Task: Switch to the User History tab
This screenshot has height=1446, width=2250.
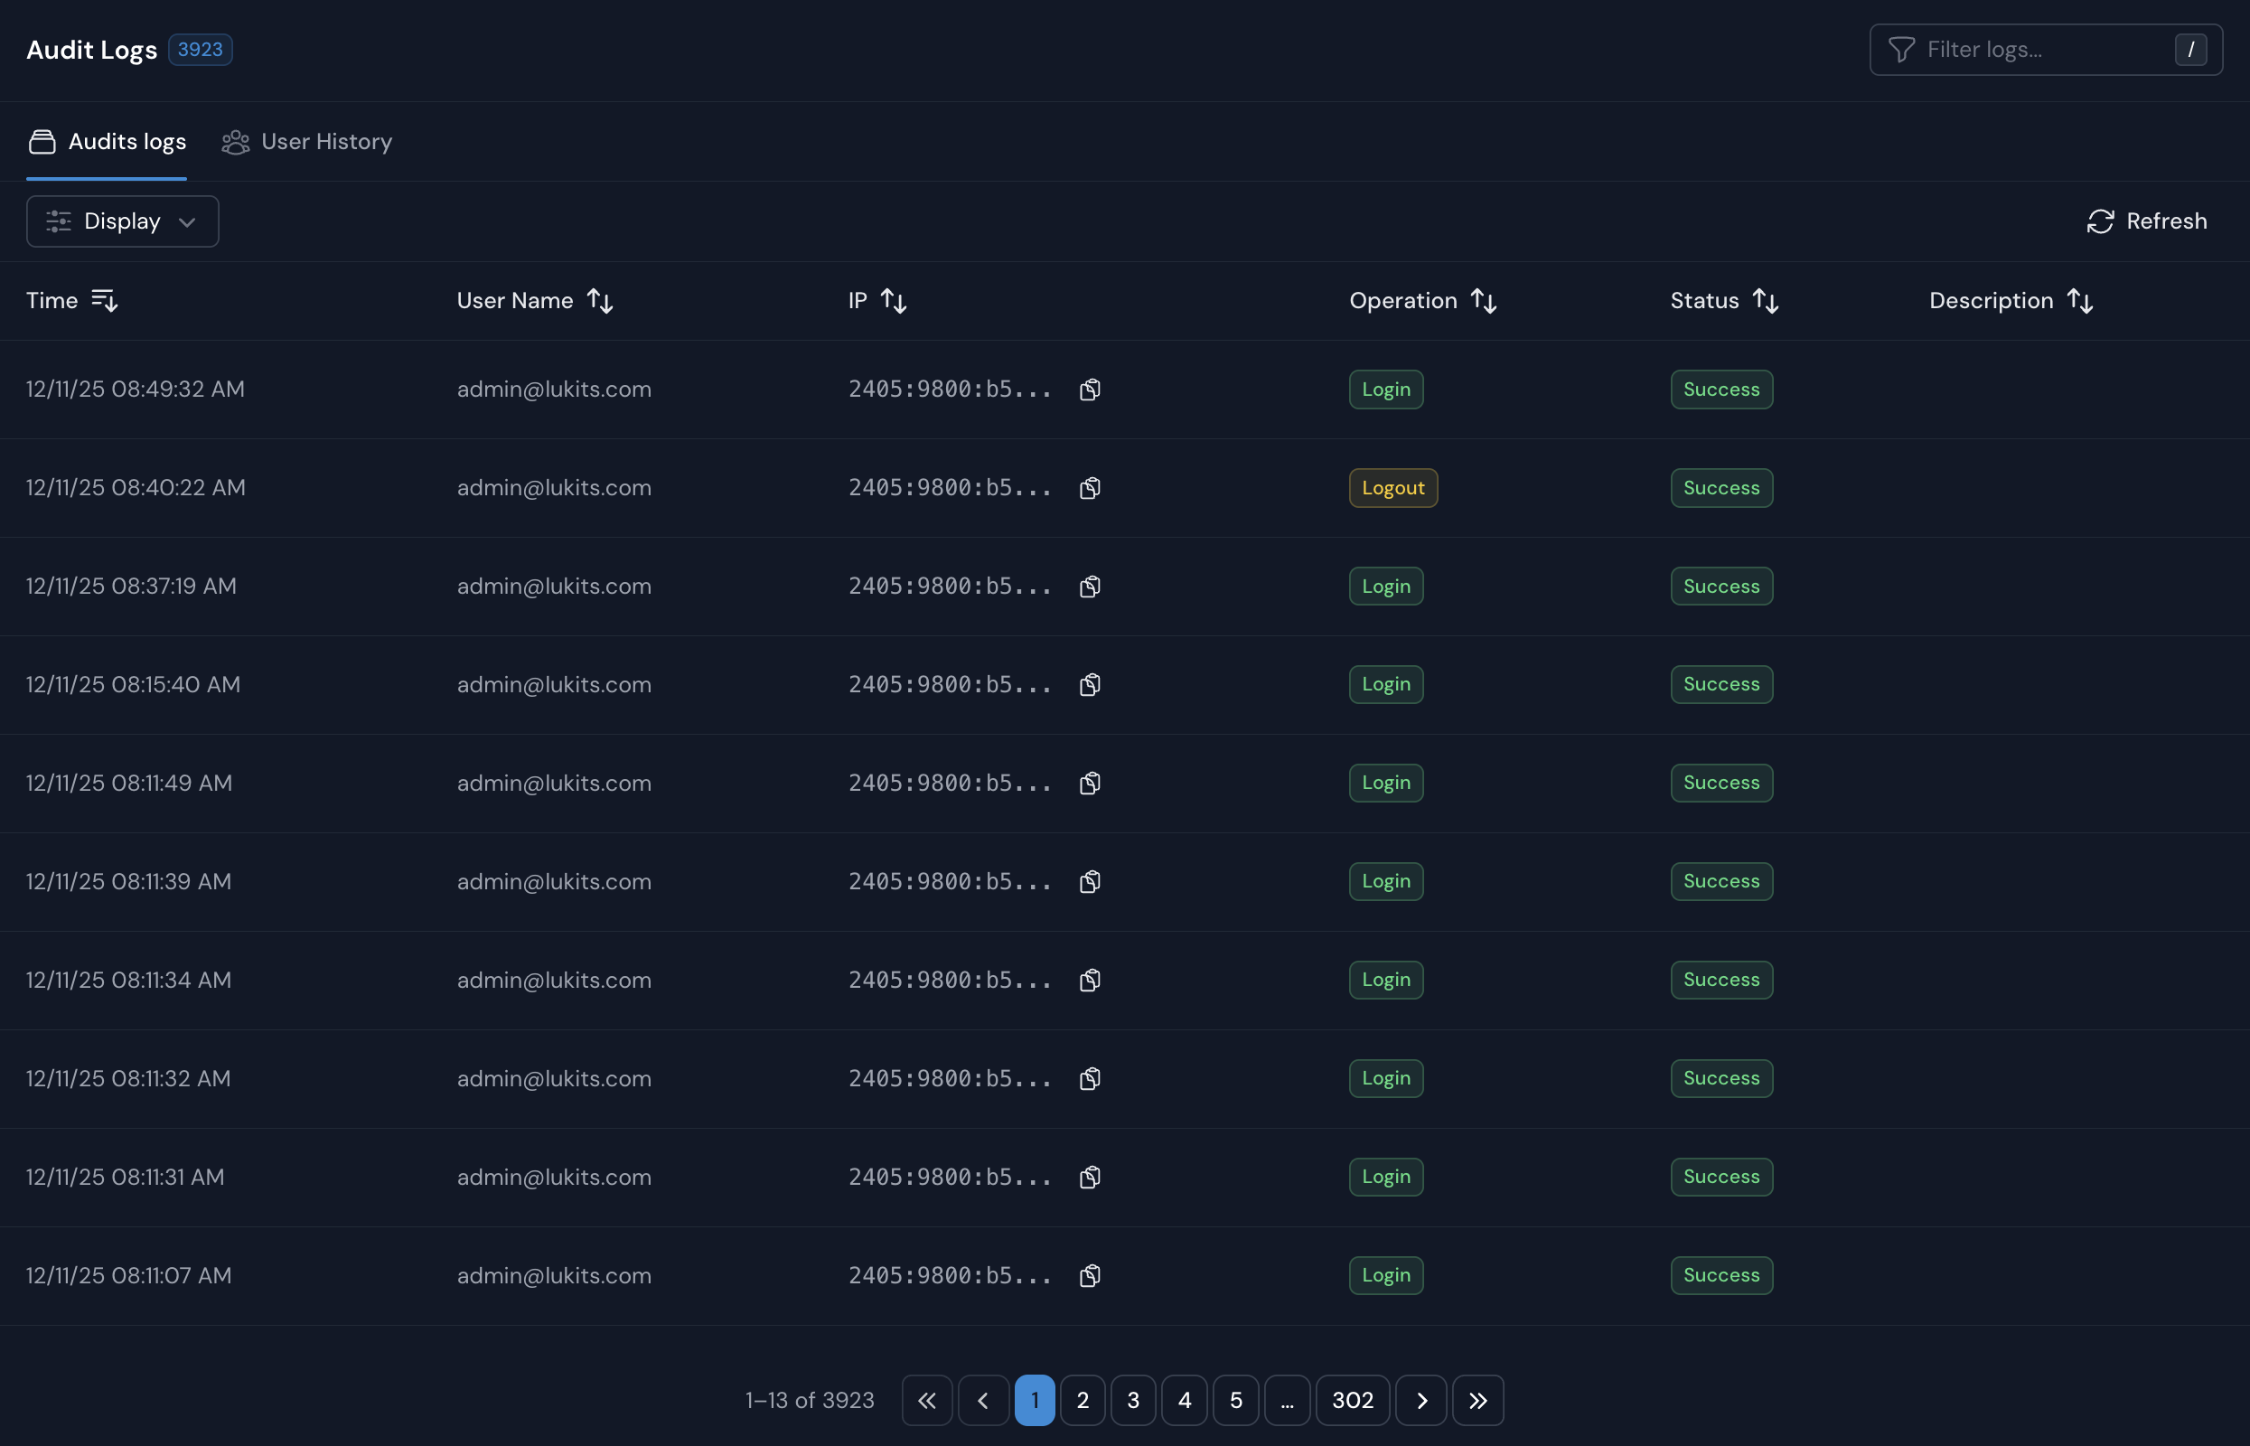Action: 307,142
